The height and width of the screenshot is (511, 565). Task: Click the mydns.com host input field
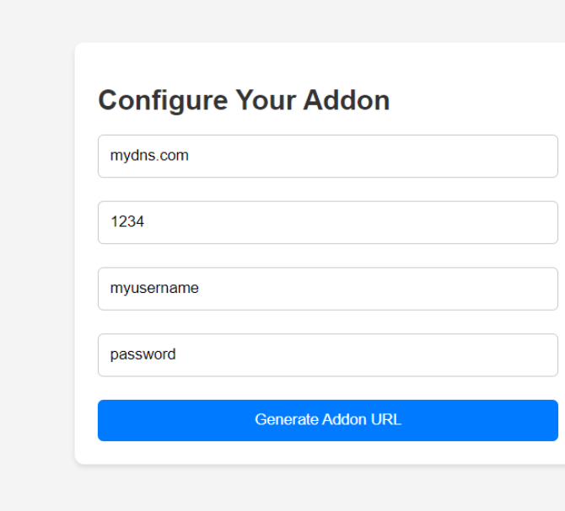tap(327, 156)
